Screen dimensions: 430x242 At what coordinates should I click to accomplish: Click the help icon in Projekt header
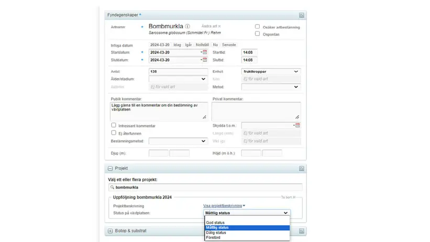[x=301, y=169]
